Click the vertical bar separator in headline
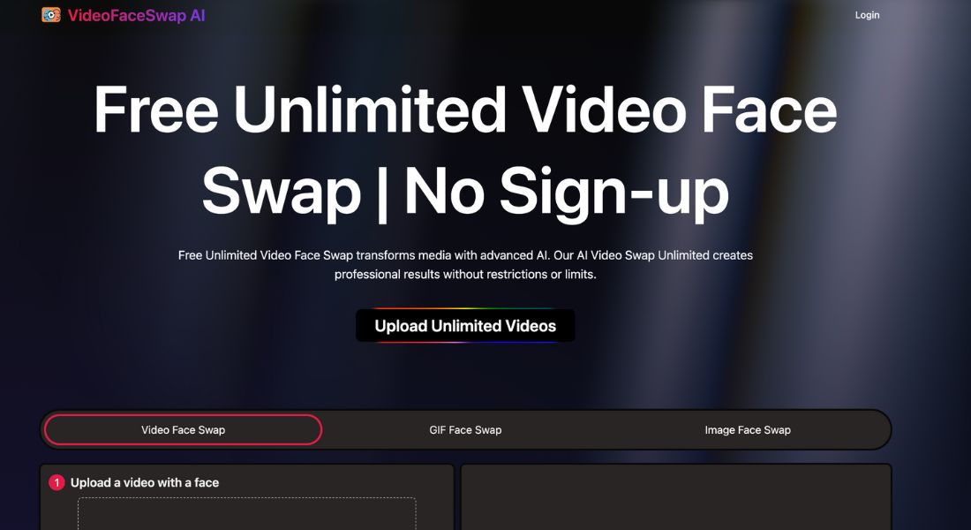The height and width of the screenshot is (530, 971). click(383, 193)
